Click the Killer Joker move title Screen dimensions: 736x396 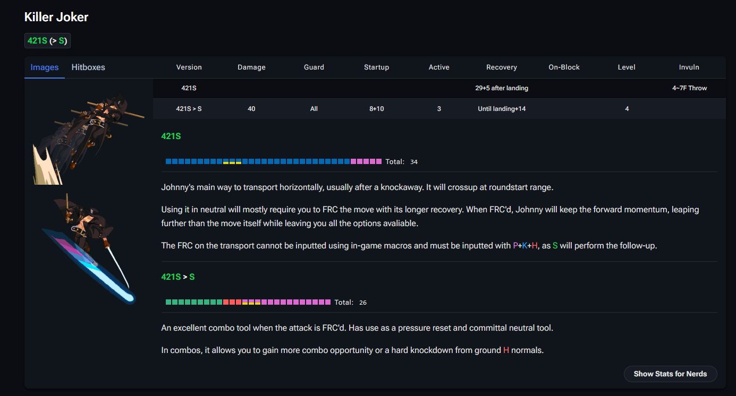56,17
